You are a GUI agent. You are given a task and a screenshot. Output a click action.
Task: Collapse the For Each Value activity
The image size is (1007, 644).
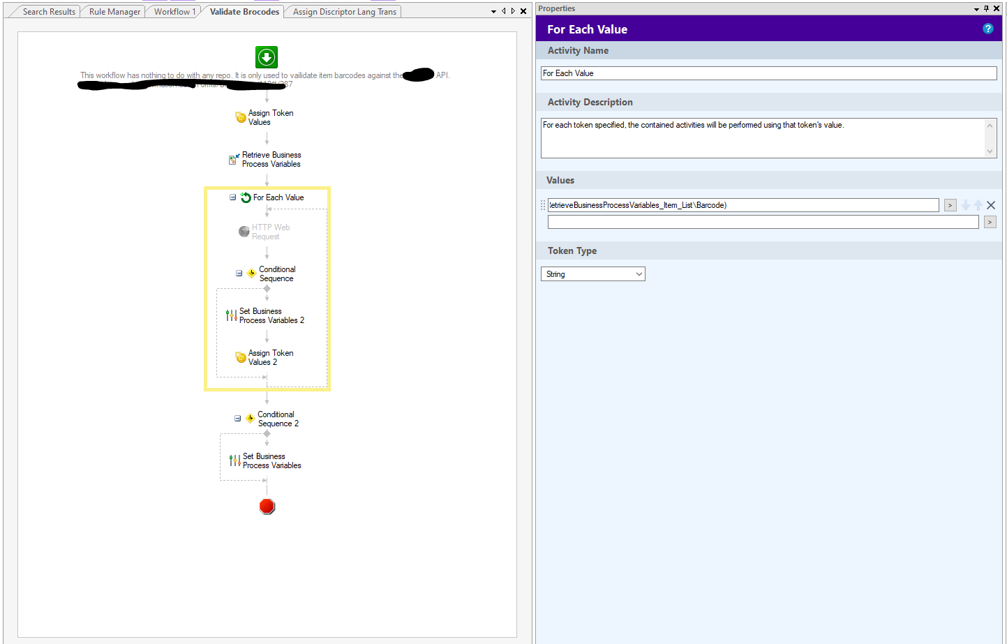click(233, 197)
